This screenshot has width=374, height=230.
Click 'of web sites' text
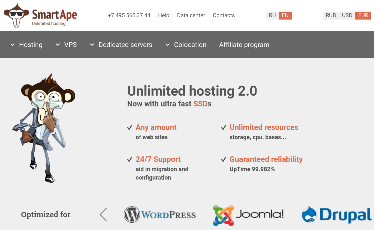[x=152, y=137]
